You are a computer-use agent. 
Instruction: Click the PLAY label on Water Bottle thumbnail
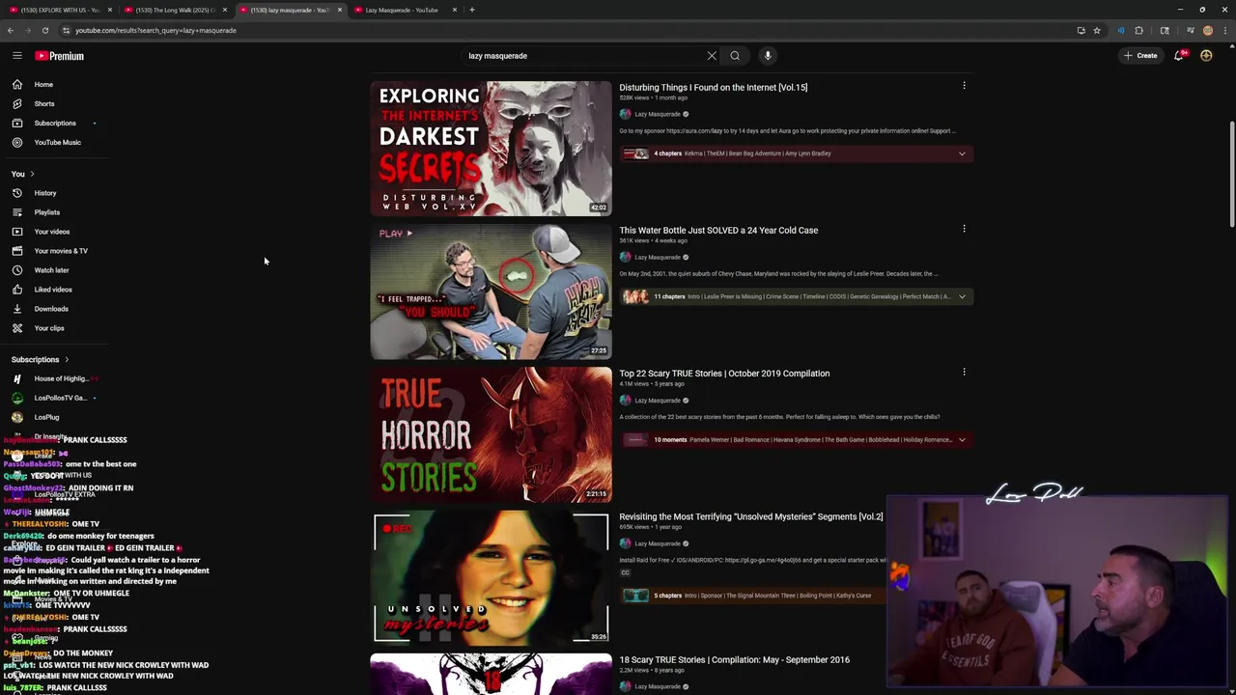pyautogui.click(x=396, y=234)
